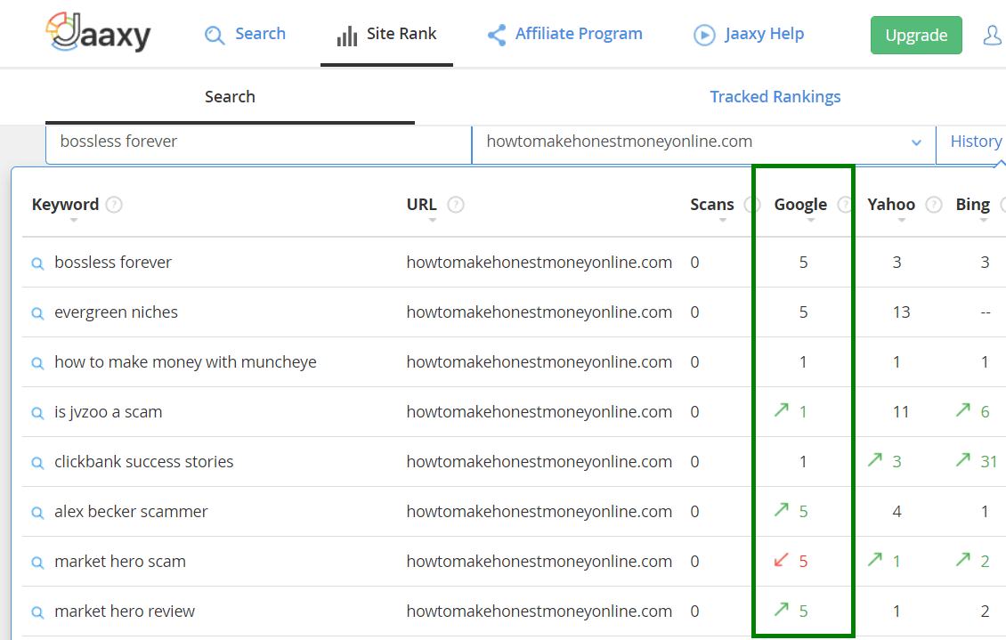Image resolution: width=1006 pixels, height=640 pixels.
Task: Click magnifier icon beside bossless forever row
Action: click(38, 263)
